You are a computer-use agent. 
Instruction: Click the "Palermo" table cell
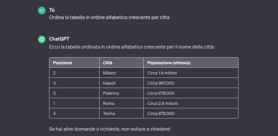point(111,93)
